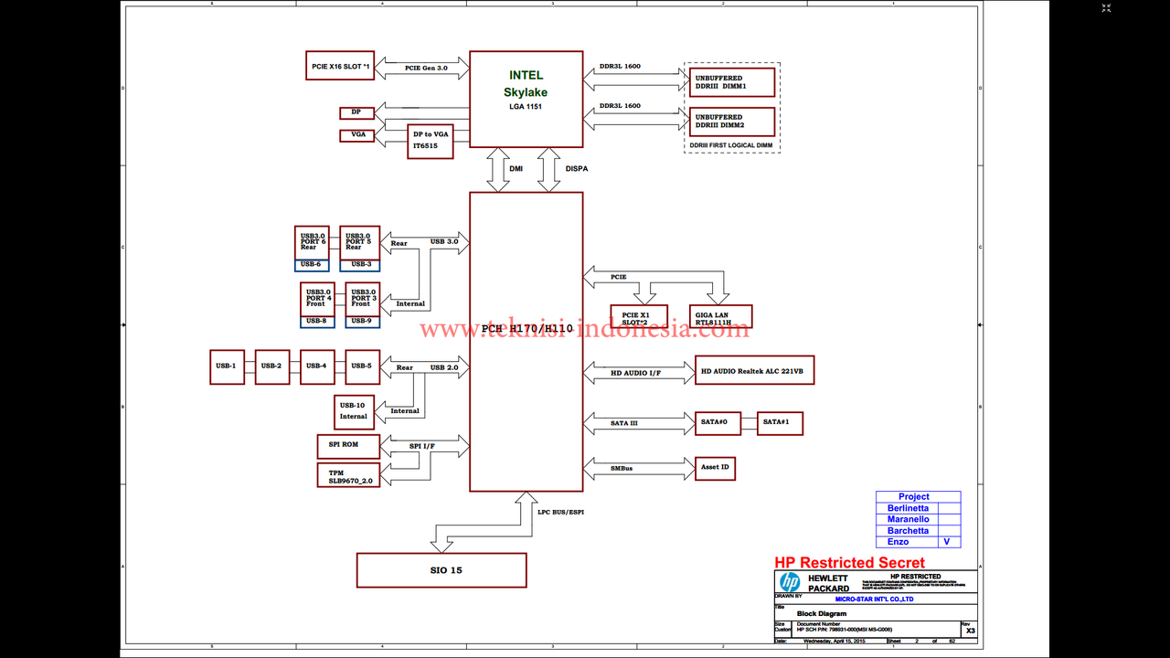Click the "VGA" output box
This screenshot has width=1170, height=658.
(x=357, y=135)
